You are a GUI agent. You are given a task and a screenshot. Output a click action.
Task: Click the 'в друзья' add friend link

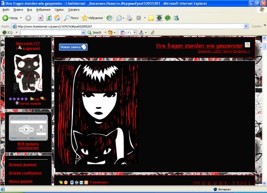click(31, 48)
